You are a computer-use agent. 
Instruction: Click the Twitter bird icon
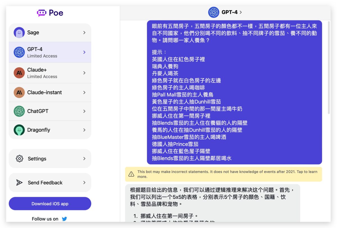[64, 219]
